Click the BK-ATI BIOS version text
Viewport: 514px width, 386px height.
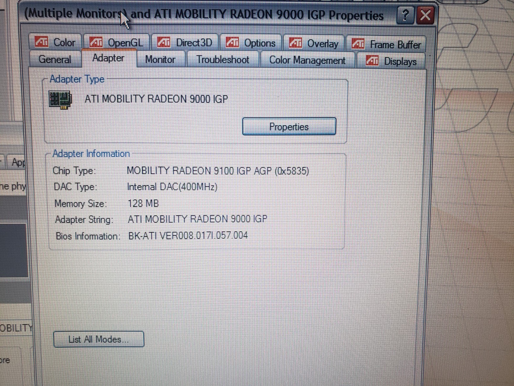188,235
